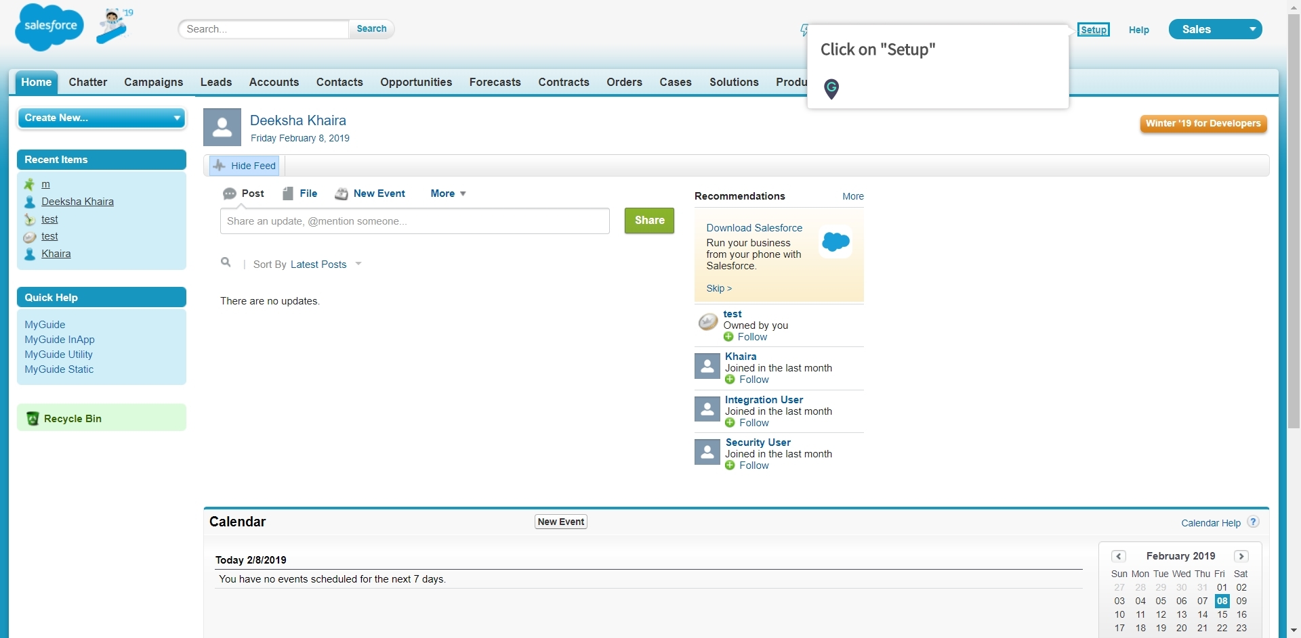Go to previous month in mini calendar
Screen dimensions: 1301x638
1119,556
